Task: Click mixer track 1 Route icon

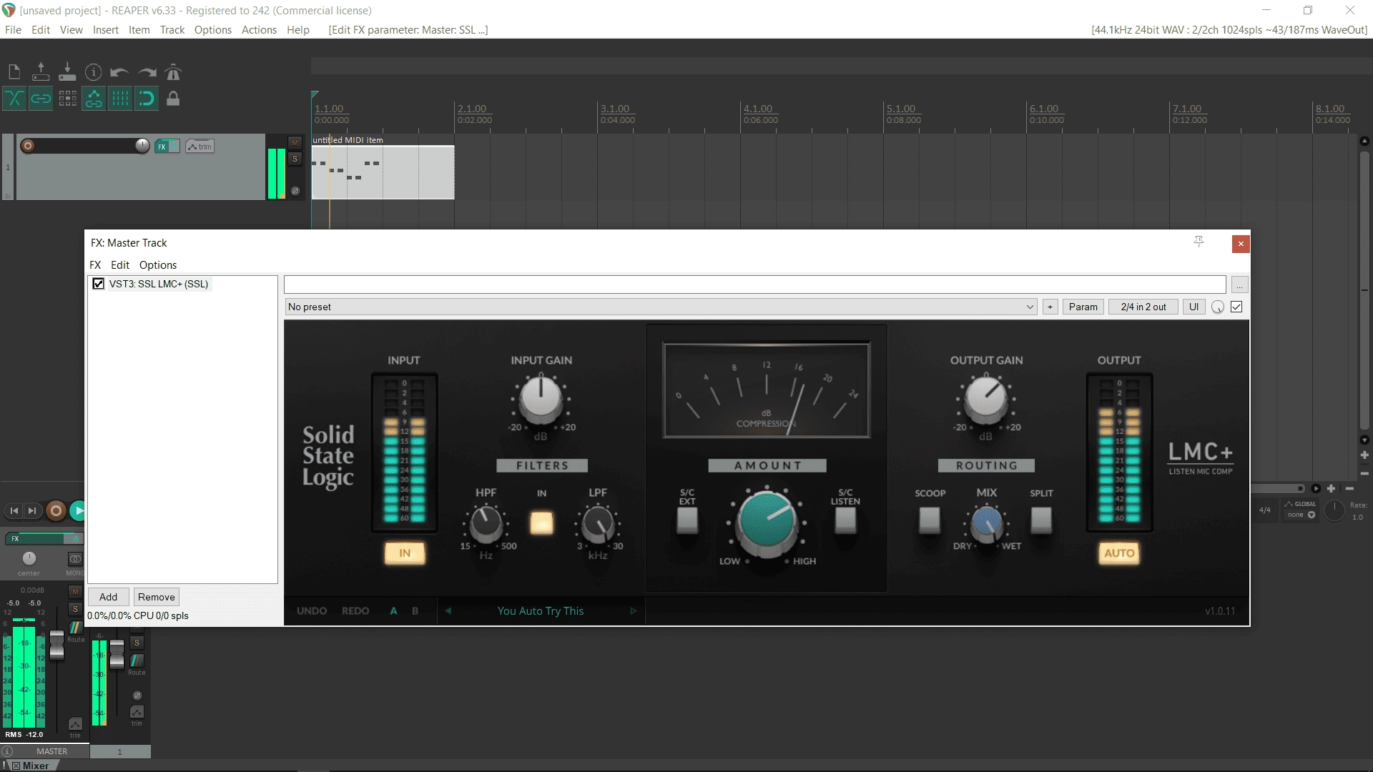Action: coord(137,660)
